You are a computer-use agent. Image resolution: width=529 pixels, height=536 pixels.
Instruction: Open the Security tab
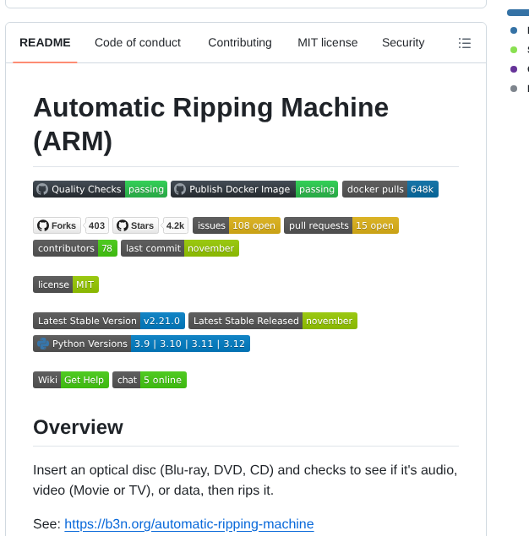pyautogui.click(x=403, y=43)
